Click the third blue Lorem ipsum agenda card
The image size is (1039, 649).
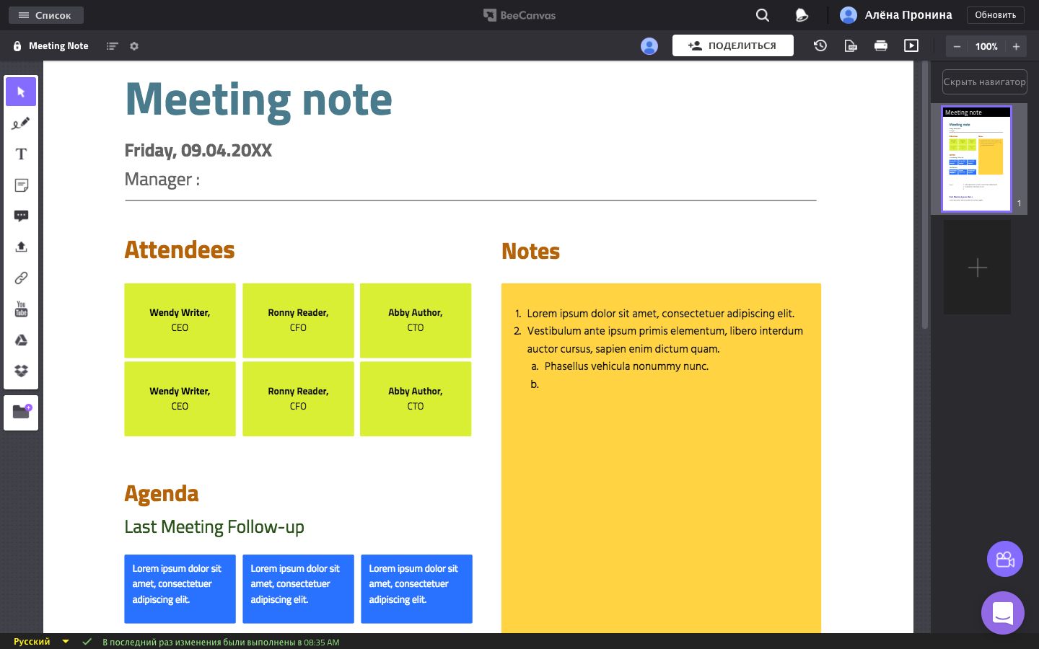click(416, 588)
